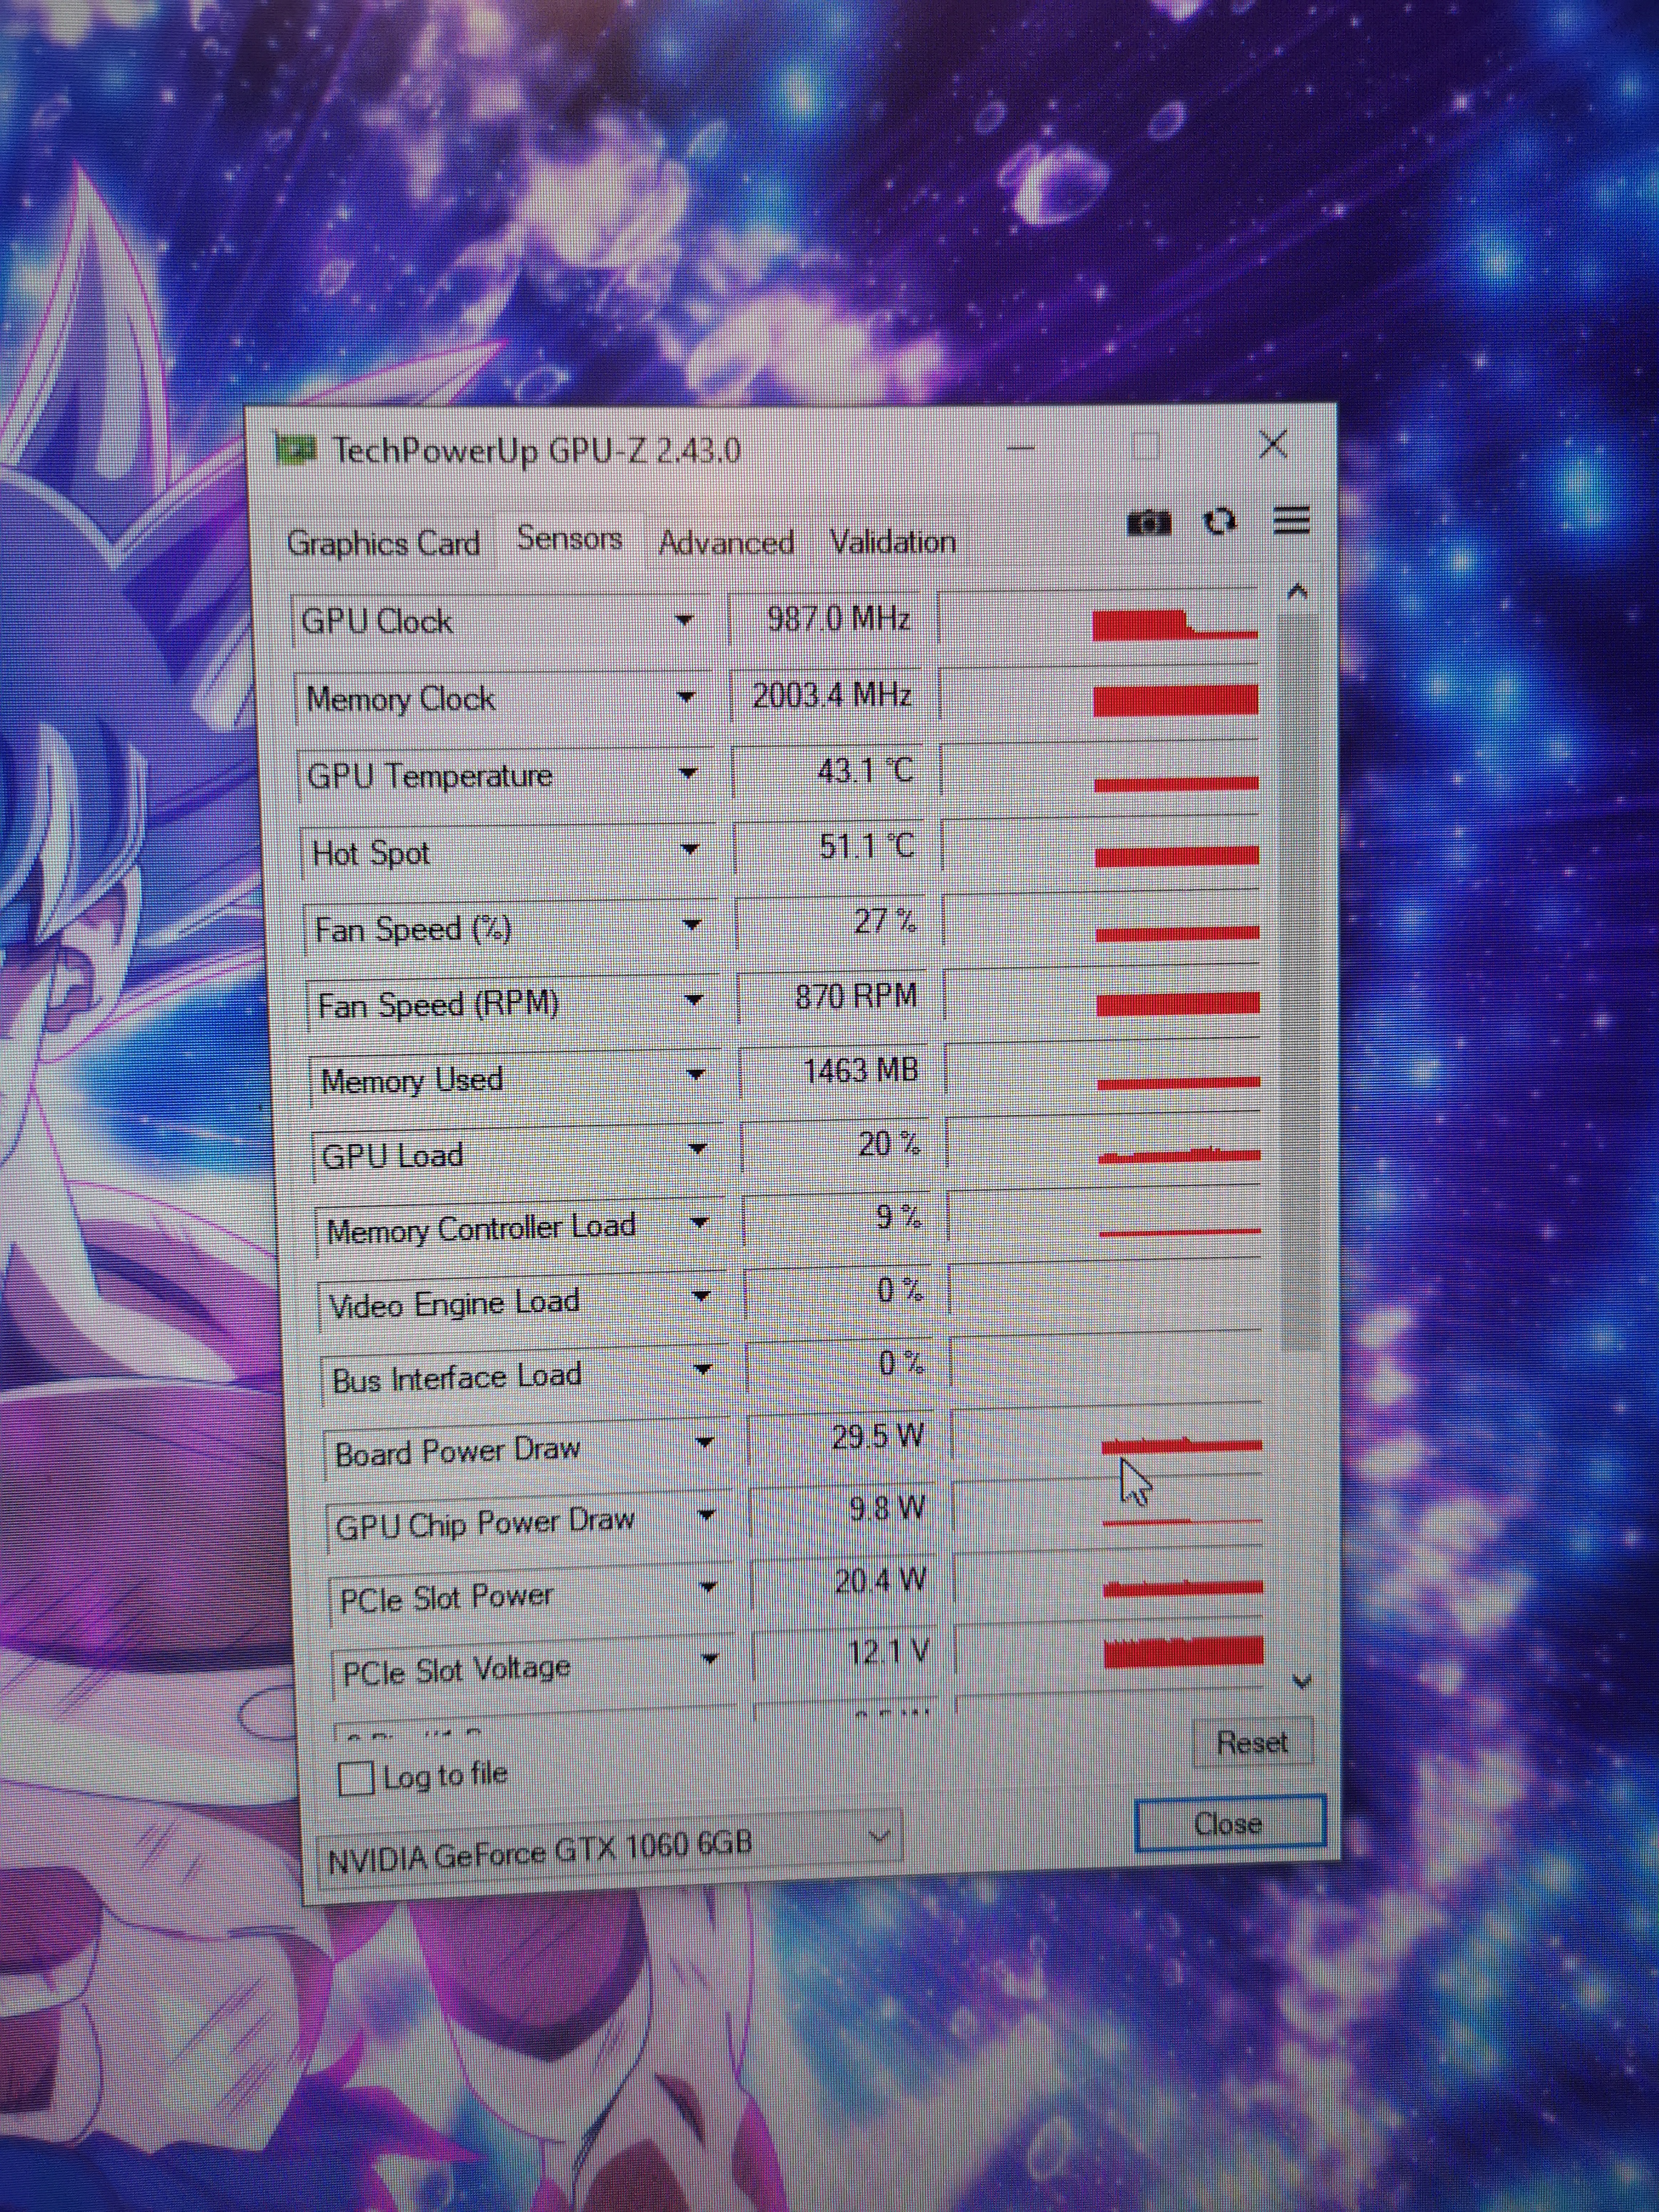Switch to the Graphics Card tab

point(383,543)
